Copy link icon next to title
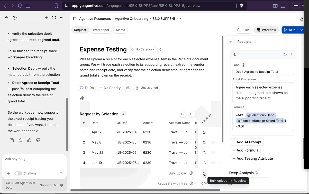The height and width of the screenshot is (194, 309). 161,49
